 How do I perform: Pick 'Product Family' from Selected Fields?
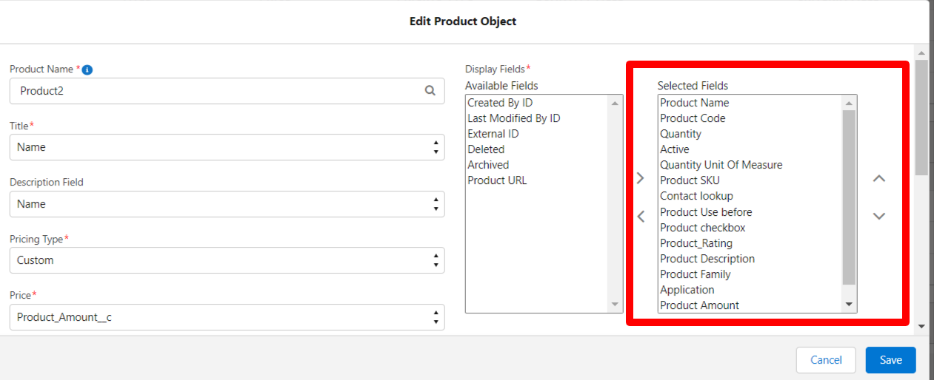point(695,274)
